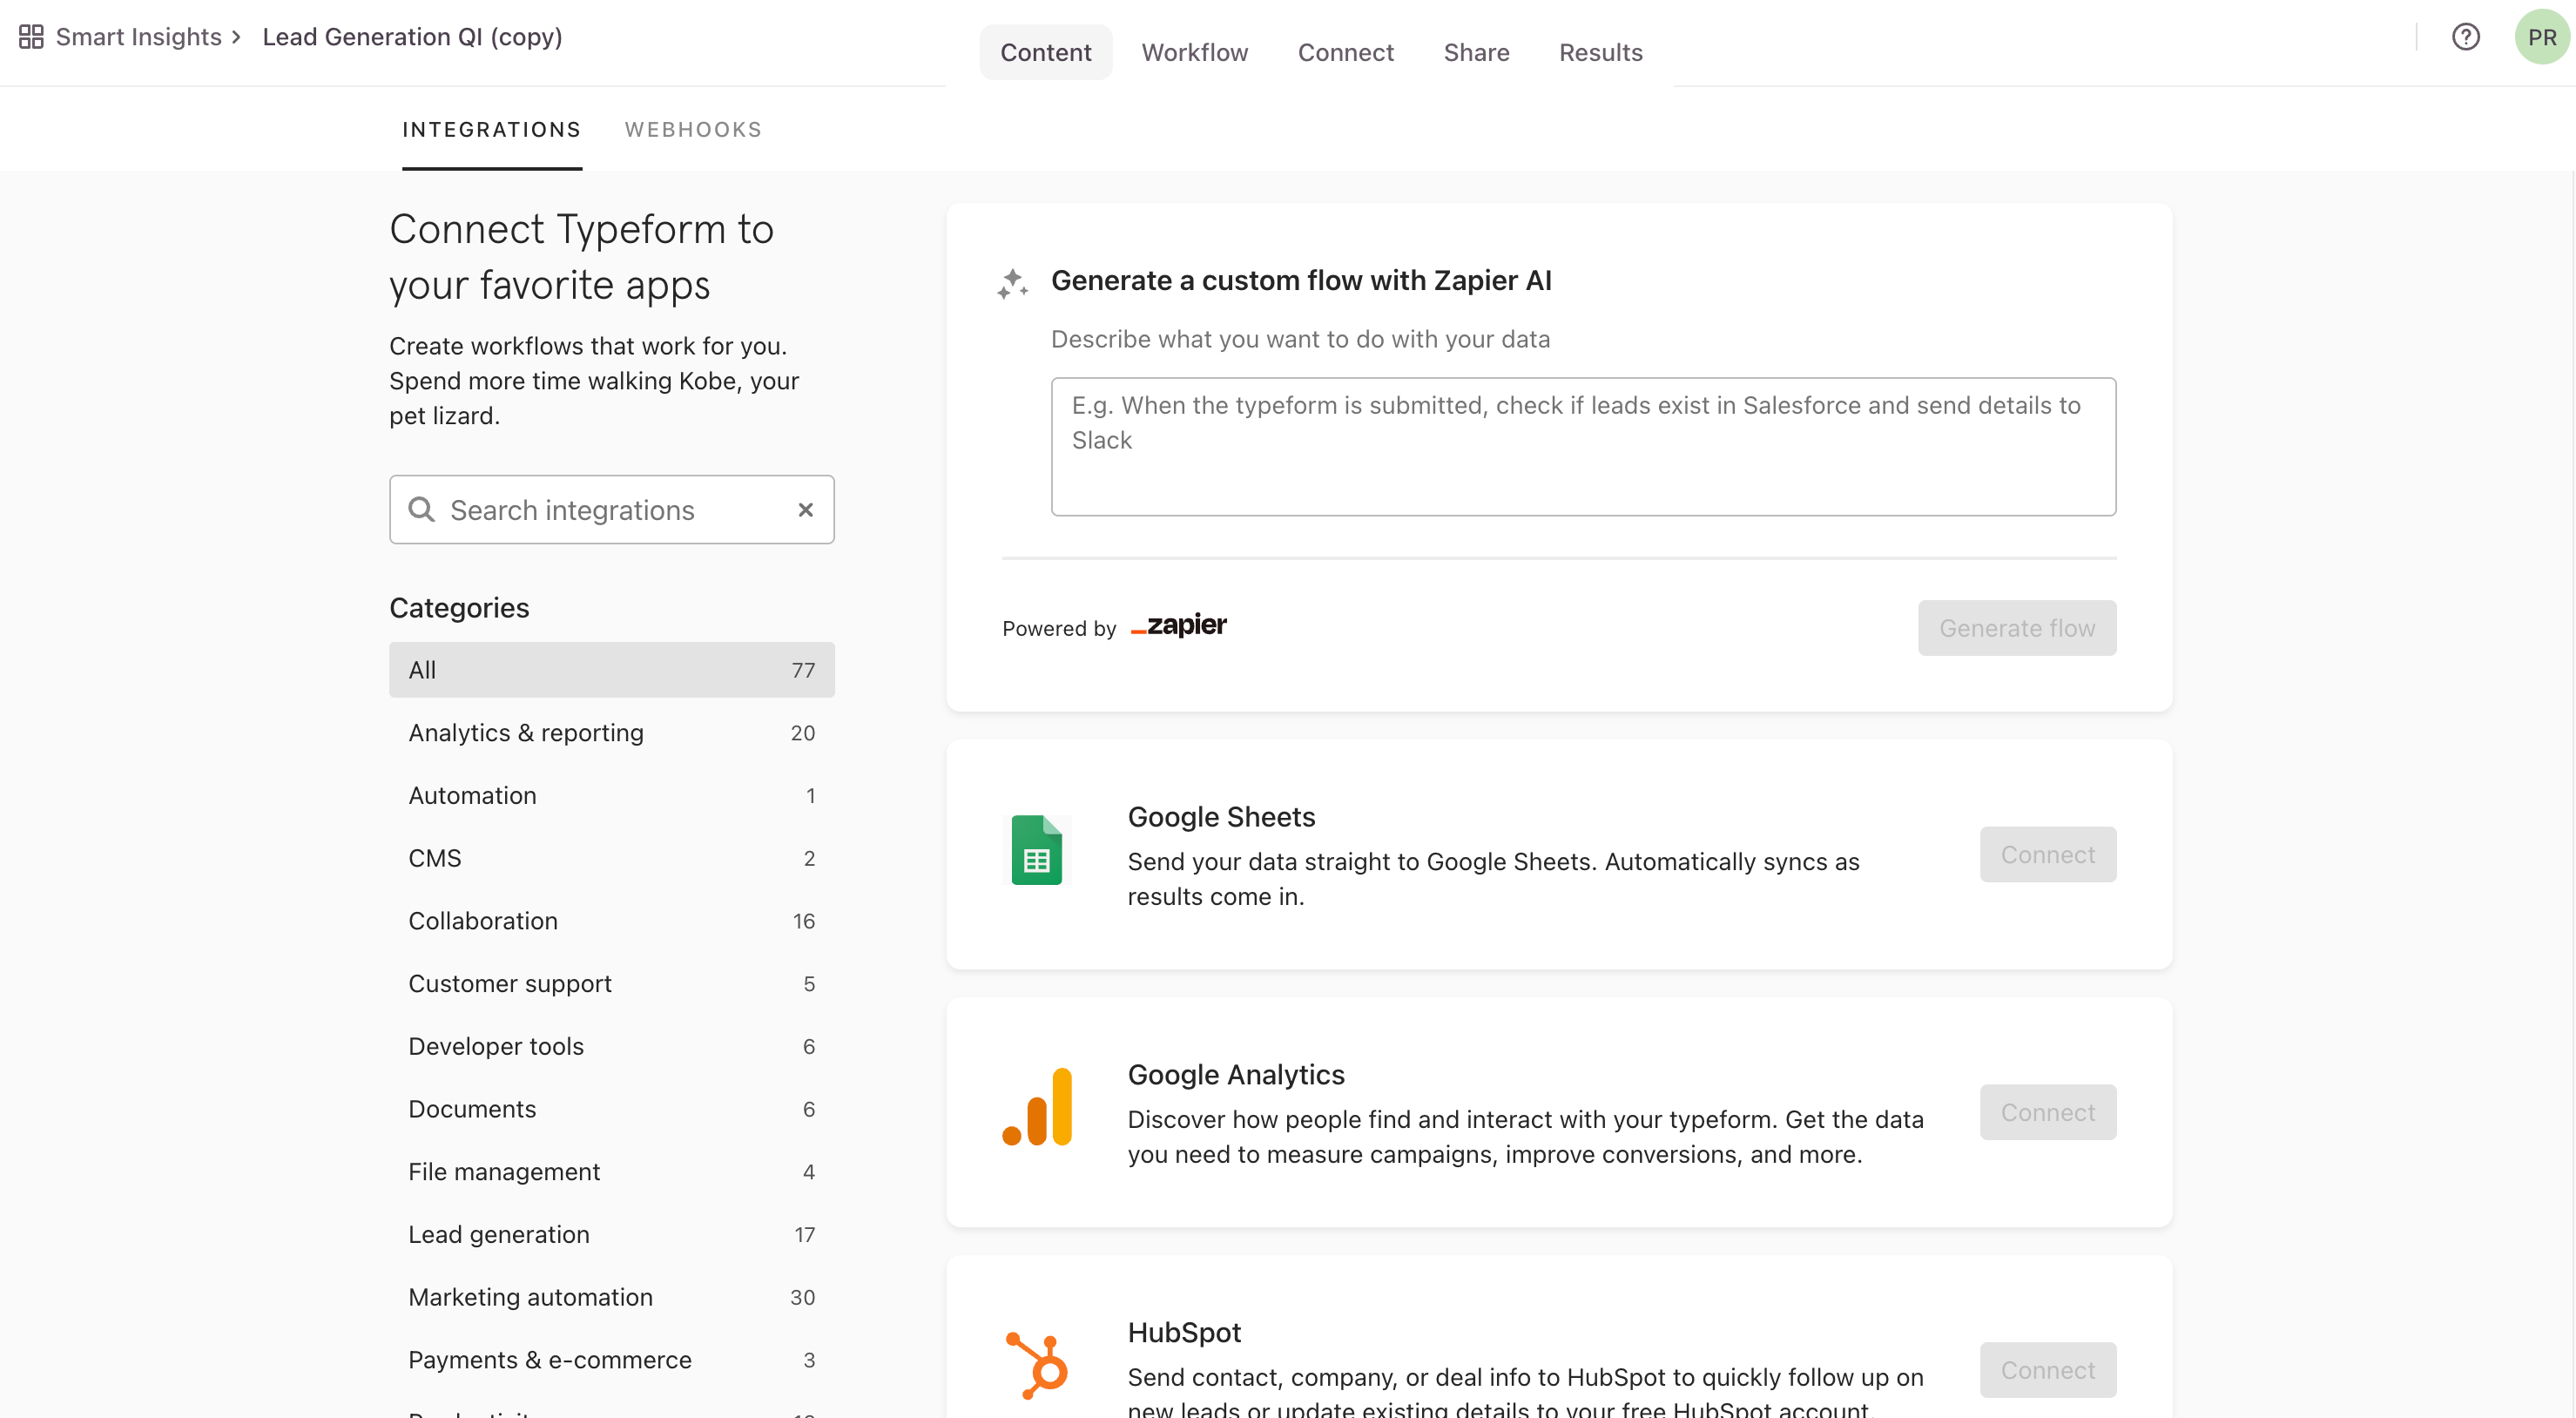2576x1418 pixels.
Task: Click the Categories heading
Action: [459, 608]
